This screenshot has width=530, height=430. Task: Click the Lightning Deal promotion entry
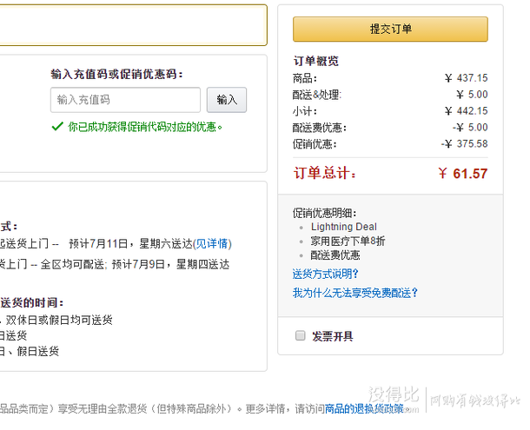[x=344, y=227]
